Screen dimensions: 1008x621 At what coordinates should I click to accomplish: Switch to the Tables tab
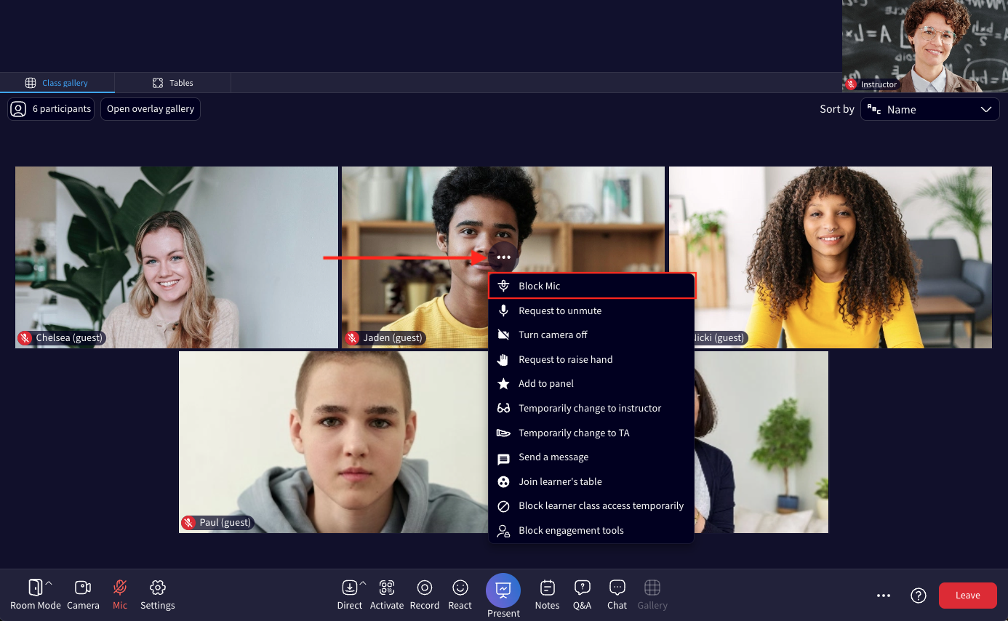(x=173, y=83)
